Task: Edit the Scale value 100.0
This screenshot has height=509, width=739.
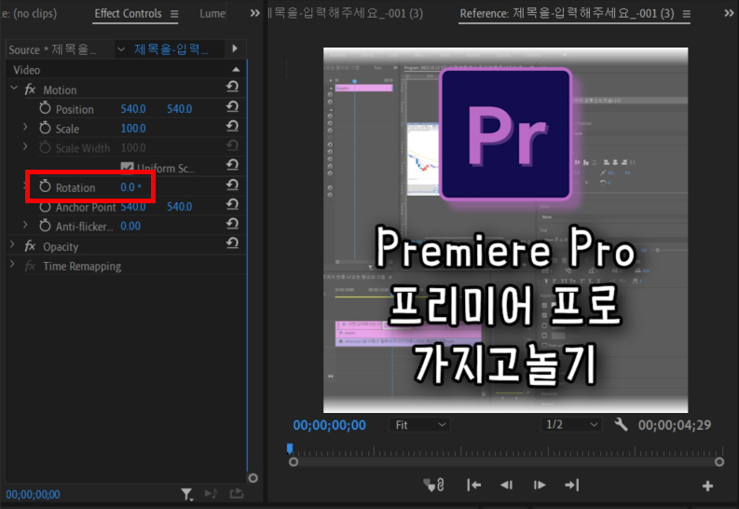Action: (x=133, y=129)
